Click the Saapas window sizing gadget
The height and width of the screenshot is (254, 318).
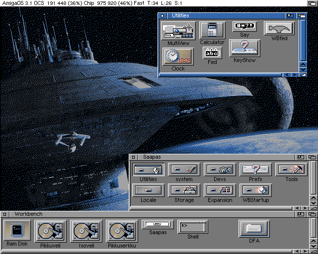(x=314, y=208)
